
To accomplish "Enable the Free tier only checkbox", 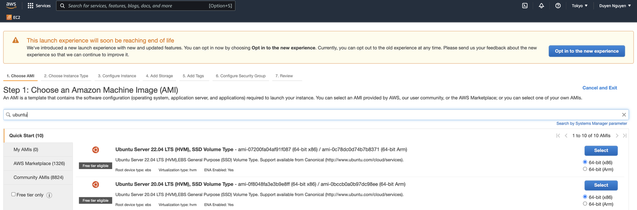I will (14, 195).
